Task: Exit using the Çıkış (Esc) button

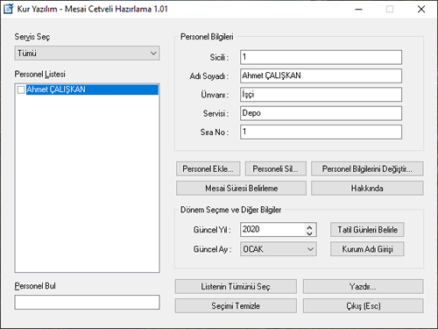Action: coord(363,306)
